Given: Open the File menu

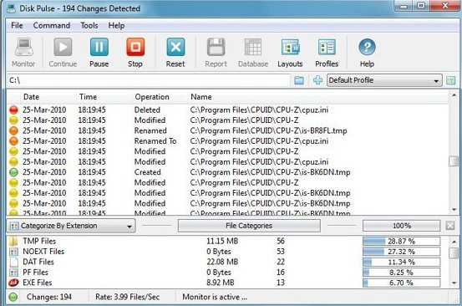Looking at the screenshot, I should click(17, 26).
